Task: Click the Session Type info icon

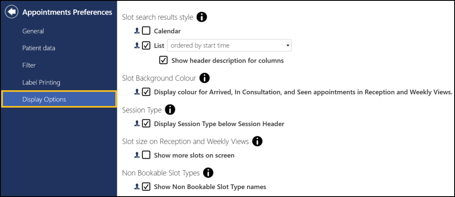Action: coord(170,110)
